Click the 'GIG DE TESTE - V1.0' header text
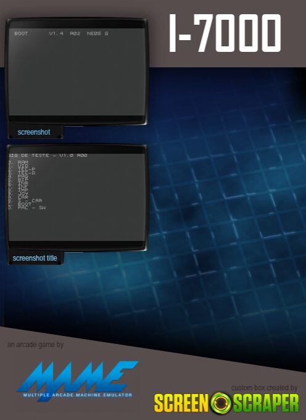 pos(40,156)
